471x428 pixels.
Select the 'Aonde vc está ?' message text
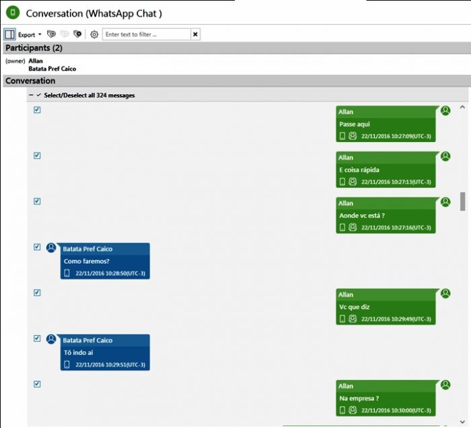(362, 215)
